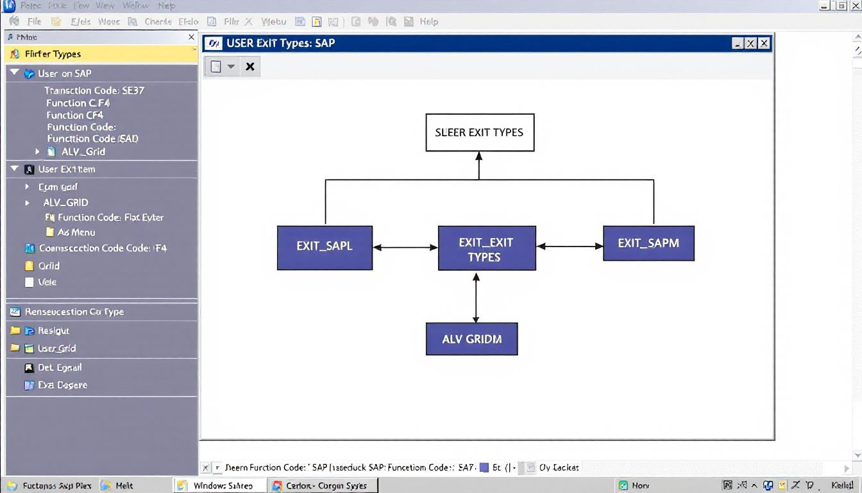Open the Bt dropdown in the status bar
Image resolution: width=862 pixels, height=493 pixels.
pos(513,468)
